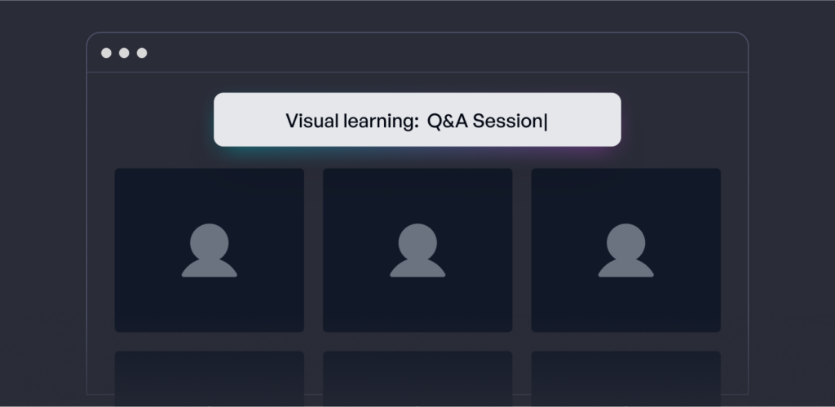The image size is (835, 407).
Task: Select the center video tile in top row
Action: [417, 250]
